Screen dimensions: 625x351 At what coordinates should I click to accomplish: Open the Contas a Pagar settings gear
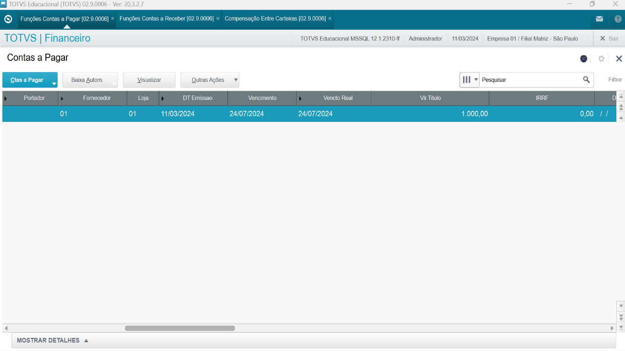point(602,58)
